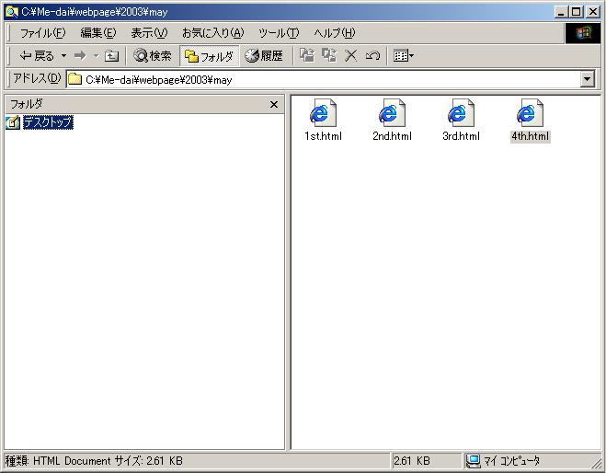The width and height of the screenshot is (606, 473).
Task: Click the 3rd.html file name
Action: click(461, 136)
